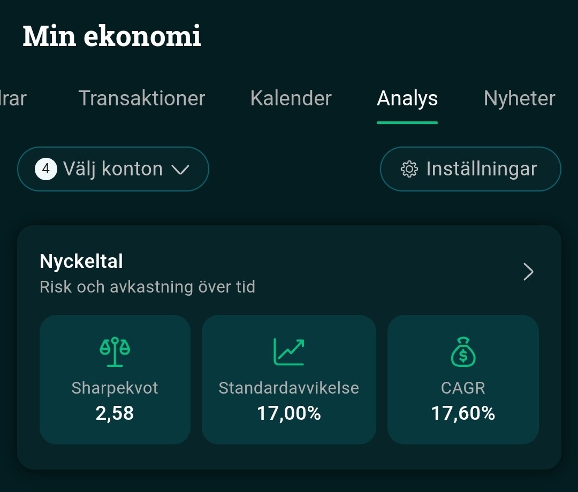
Task: Select the Nyheter tab
Action: tap(519, 98)
